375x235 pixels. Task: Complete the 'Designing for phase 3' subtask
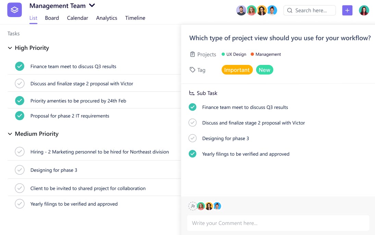[192, 138]
